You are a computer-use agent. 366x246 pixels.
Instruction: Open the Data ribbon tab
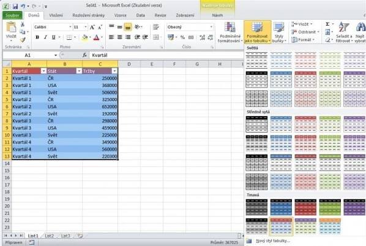coord(141,15)
